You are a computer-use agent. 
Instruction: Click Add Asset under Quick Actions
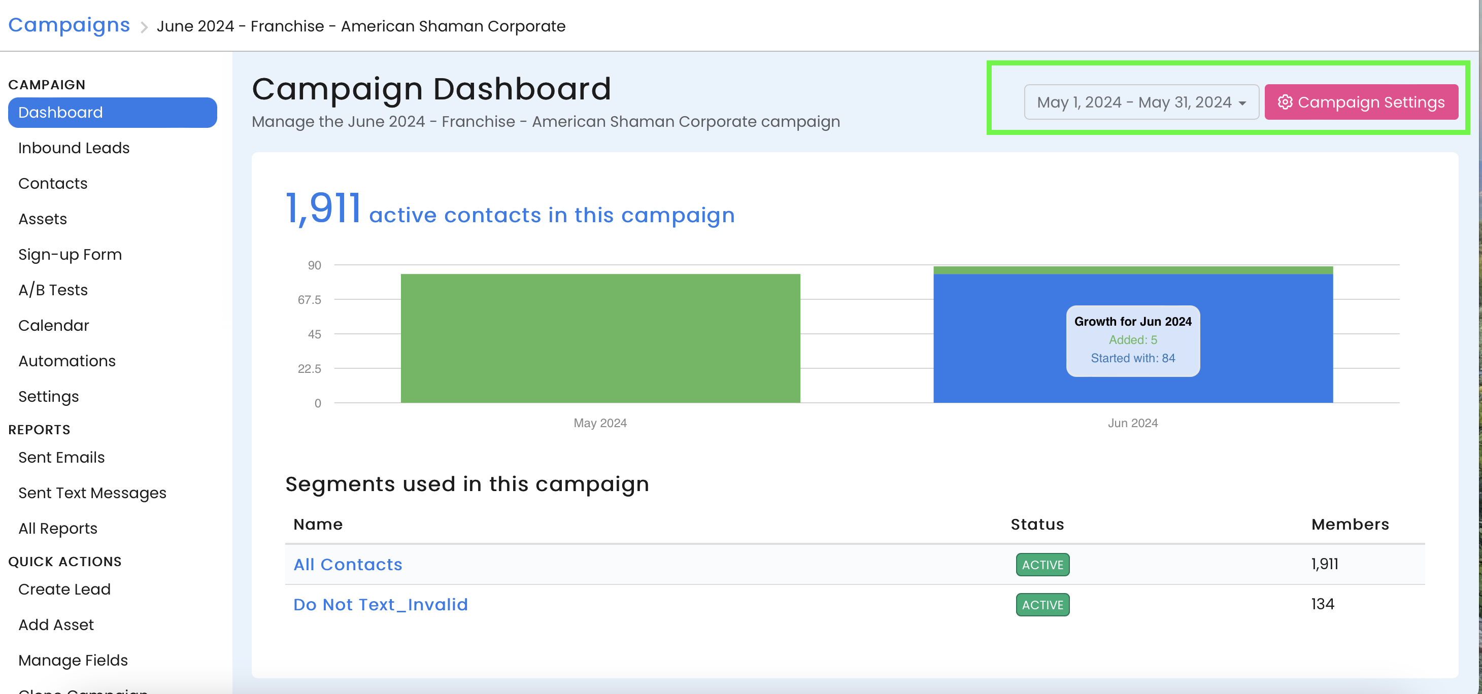coord(56,624)
